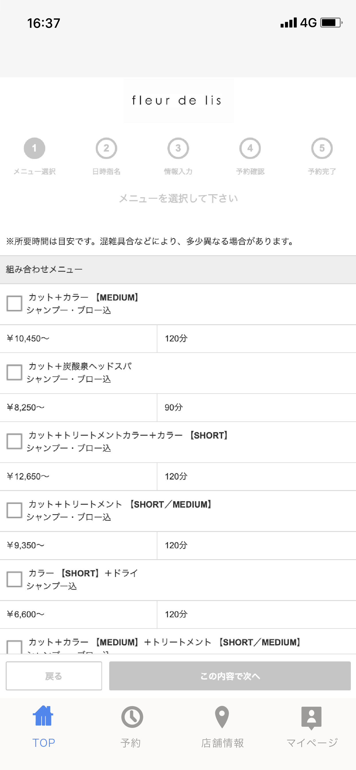The image size is (356, 770).
Task: Tap step 5 予約完了 circle
Action: 322,148
